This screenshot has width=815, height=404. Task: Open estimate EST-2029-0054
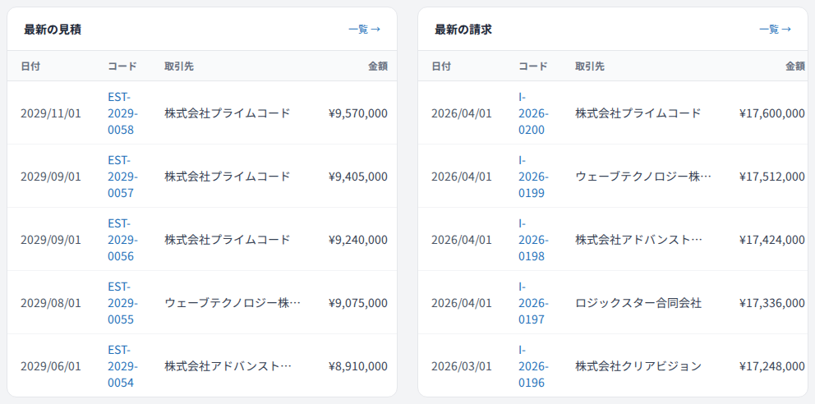pos(122,366)
